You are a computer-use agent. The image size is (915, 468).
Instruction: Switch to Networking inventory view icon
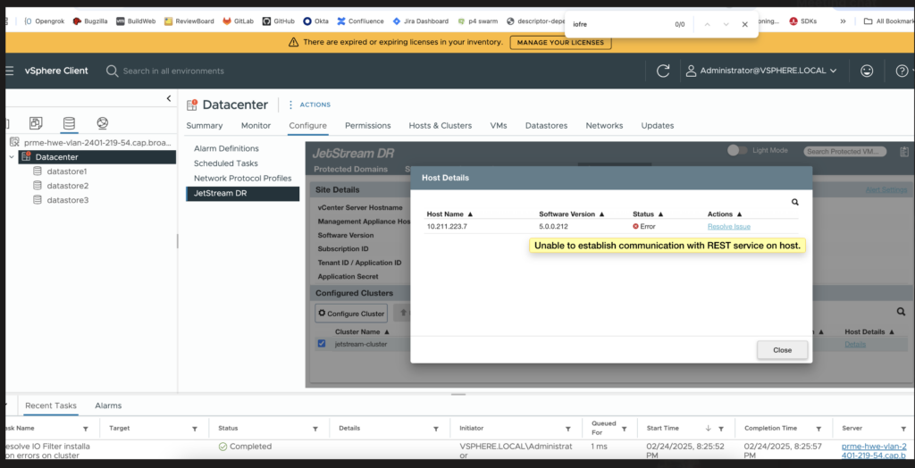tap(103, 123)
